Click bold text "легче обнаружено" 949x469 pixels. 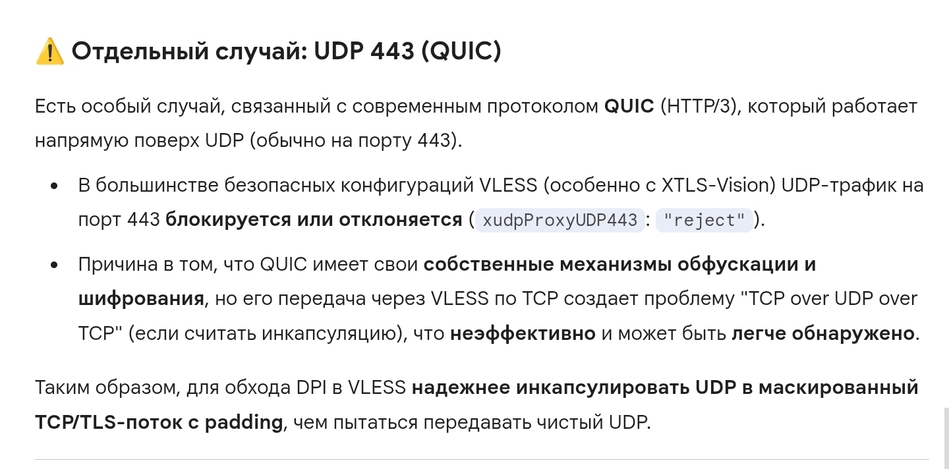click(x=823, y=333)
